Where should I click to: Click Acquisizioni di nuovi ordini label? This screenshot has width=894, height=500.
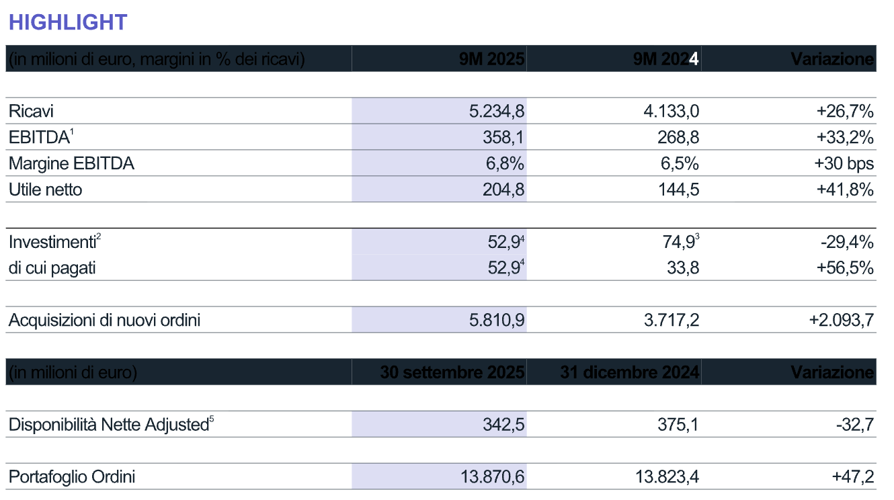point(104,321)
